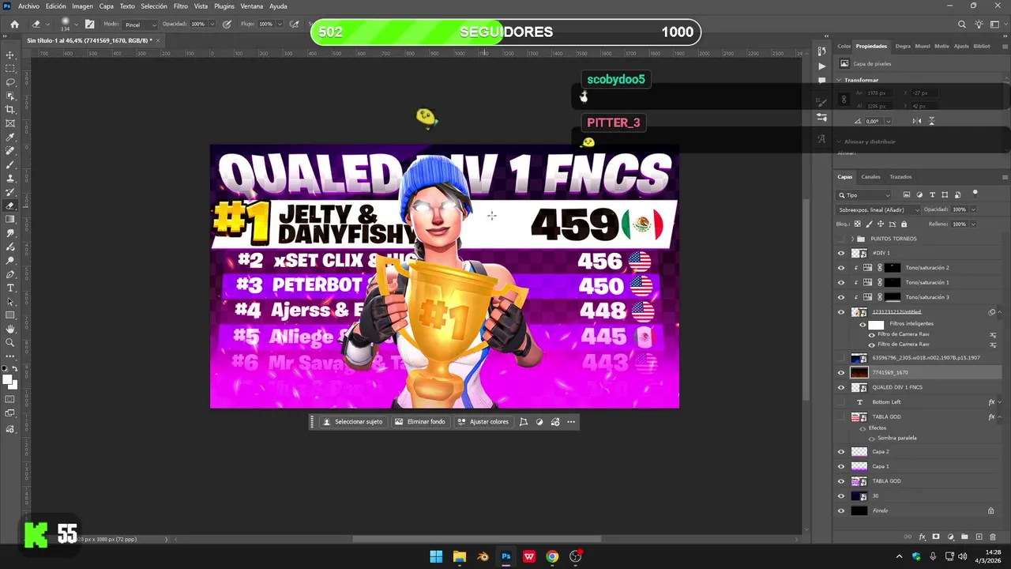Screen dimensions: 1011x569
Task: Create new adjustment layer
Action: pyautogui.click(x=950, y=537)
